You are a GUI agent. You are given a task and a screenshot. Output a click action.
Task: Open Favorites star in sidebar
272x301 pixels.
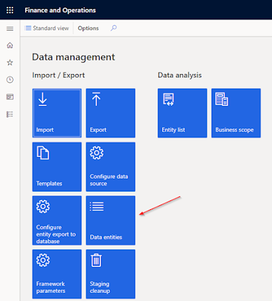click(9, 63)
